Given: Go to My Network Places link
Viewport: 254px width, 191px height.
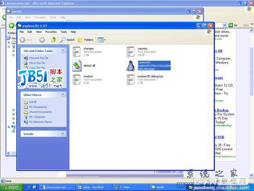Looking at the screenshot, I should (40, 122).
